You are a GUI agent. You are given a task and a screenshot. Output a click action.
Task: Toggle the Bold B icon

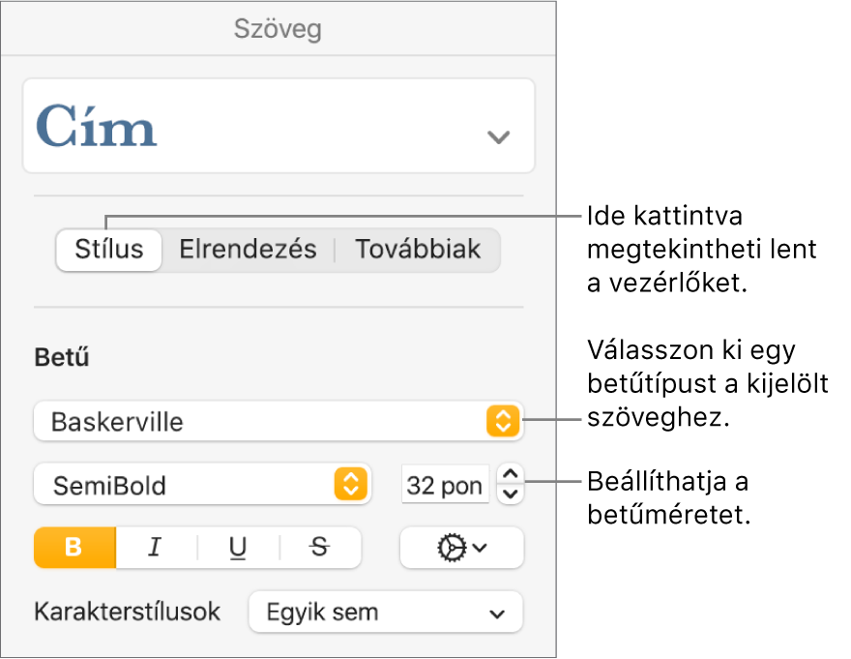73,548
